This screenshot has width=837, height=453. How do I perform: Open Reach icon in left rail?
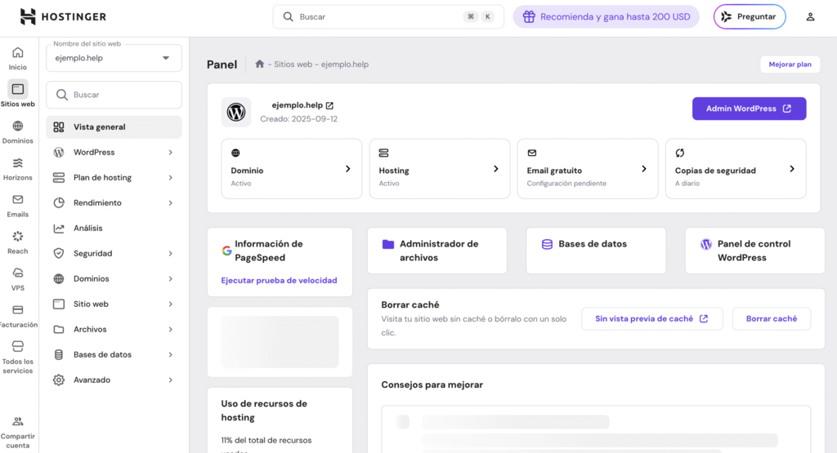click(18, 236)
